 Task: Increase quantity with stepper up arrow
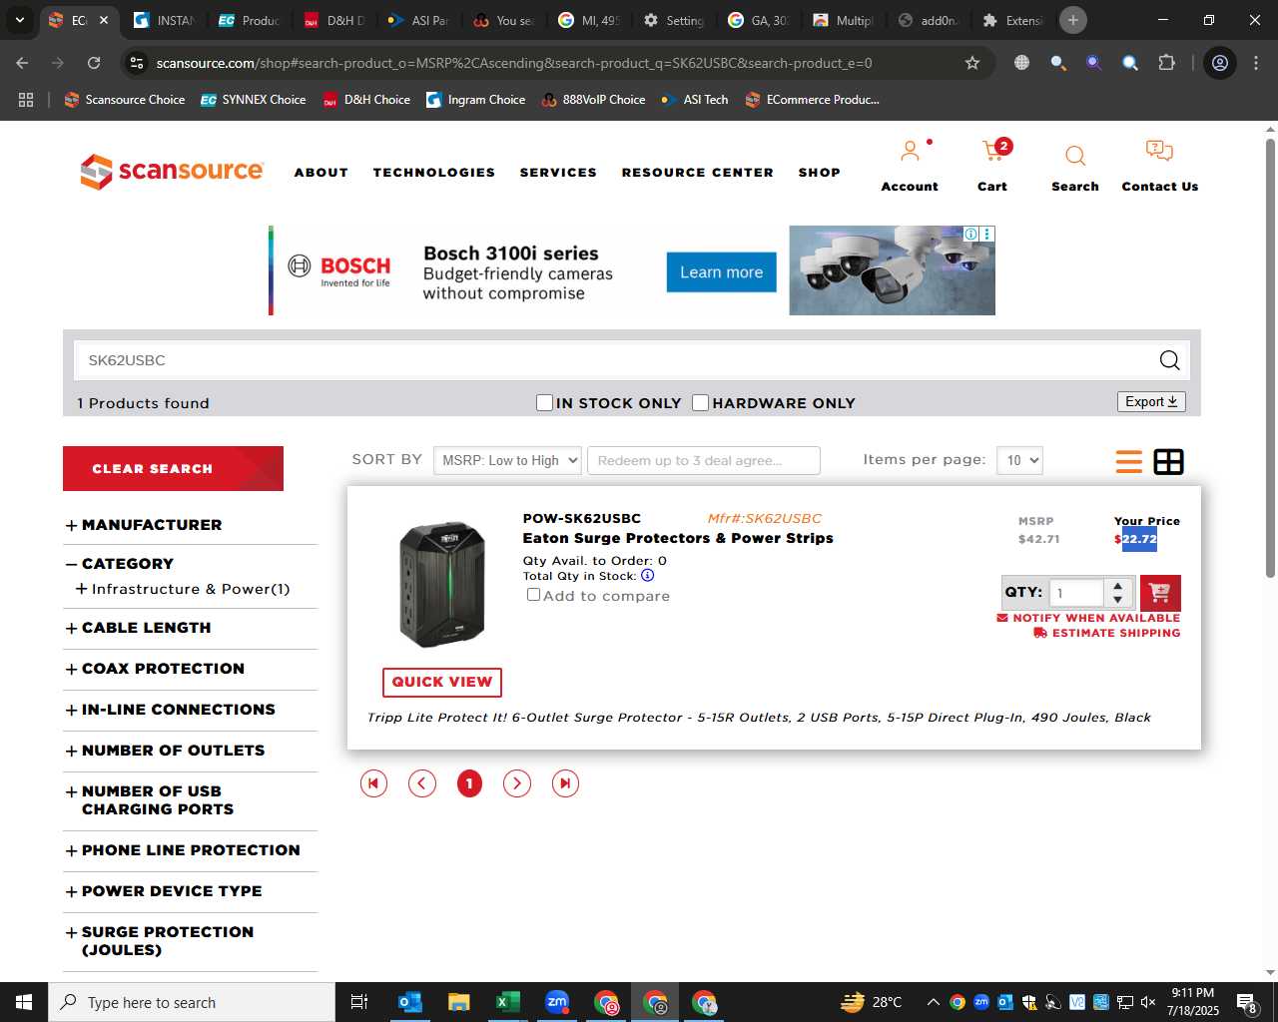click(1118, 586)
